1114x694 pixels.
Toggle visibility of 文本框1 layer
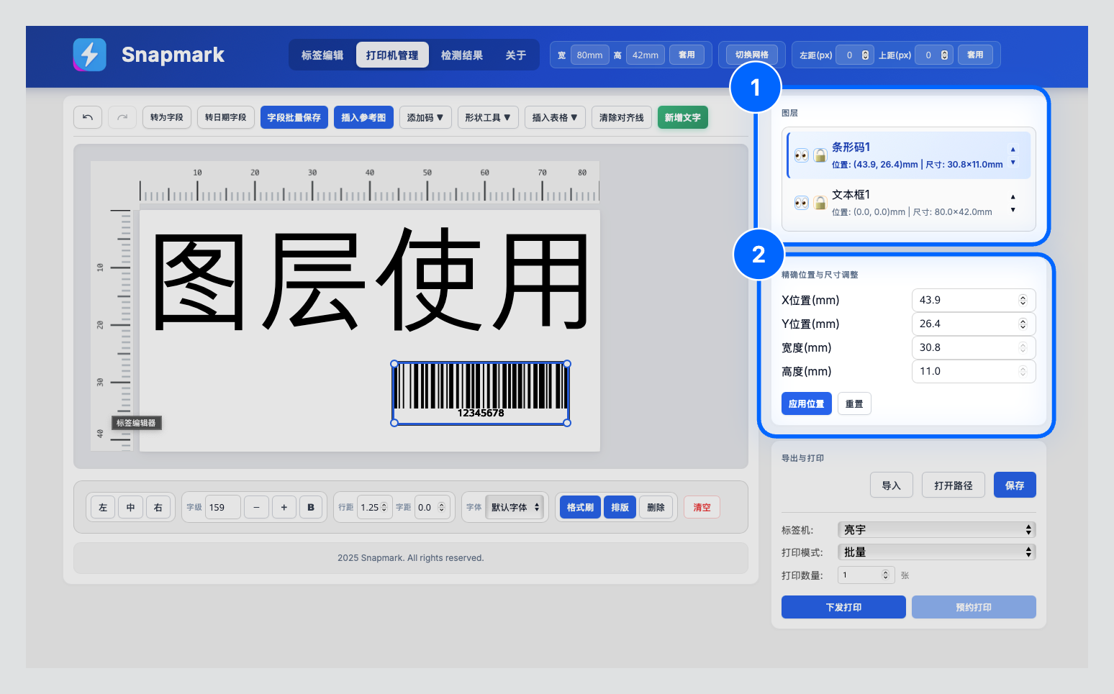tap(801, 202)
